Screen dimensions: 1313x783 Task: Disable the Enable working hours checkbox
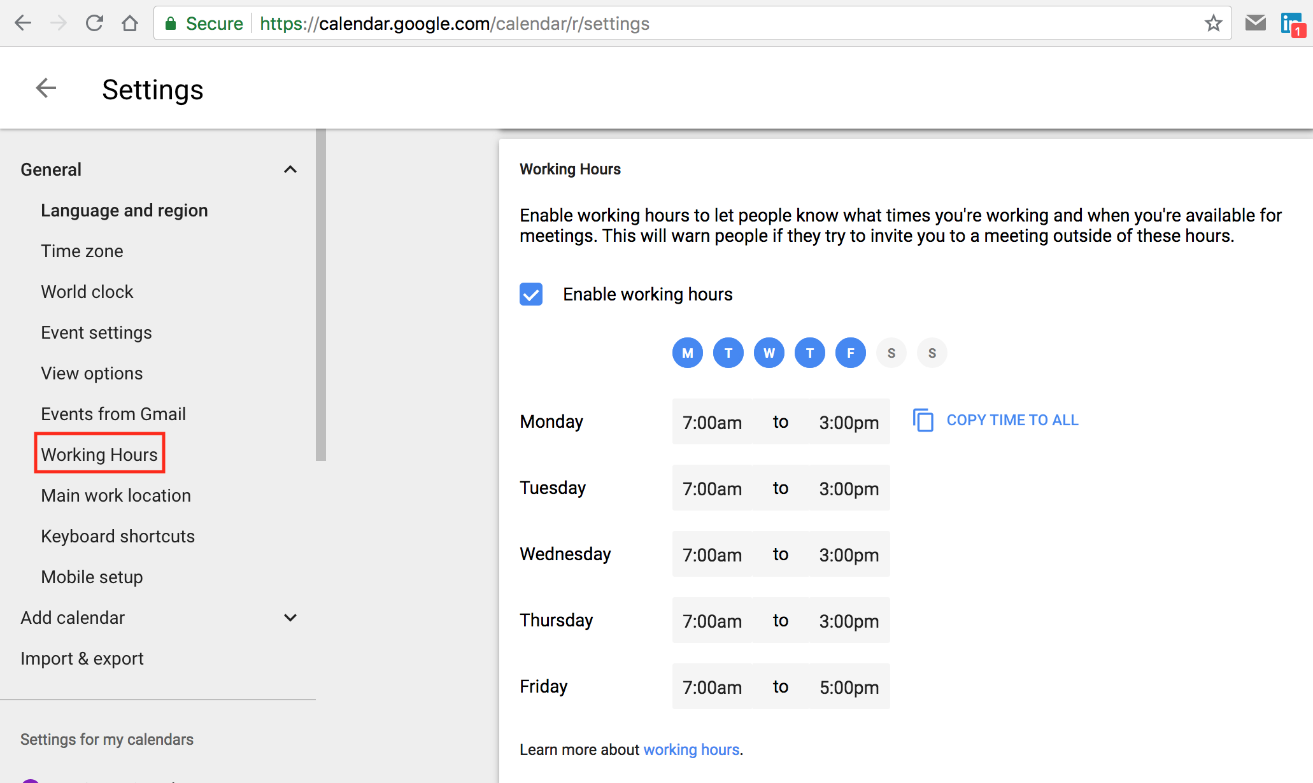coord(530,294)
